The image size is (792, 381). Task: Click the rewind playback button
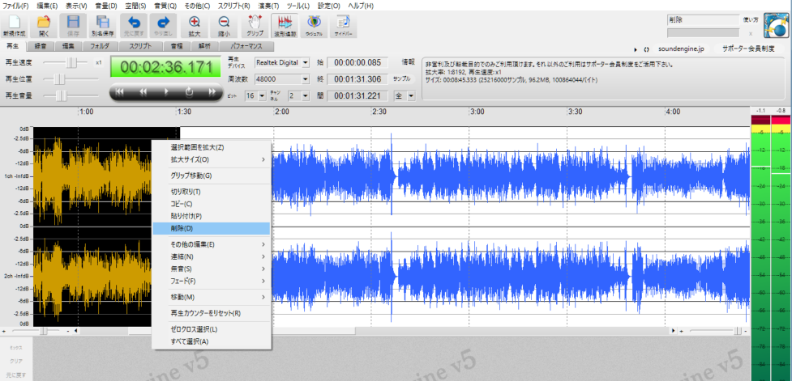point(143,91)
